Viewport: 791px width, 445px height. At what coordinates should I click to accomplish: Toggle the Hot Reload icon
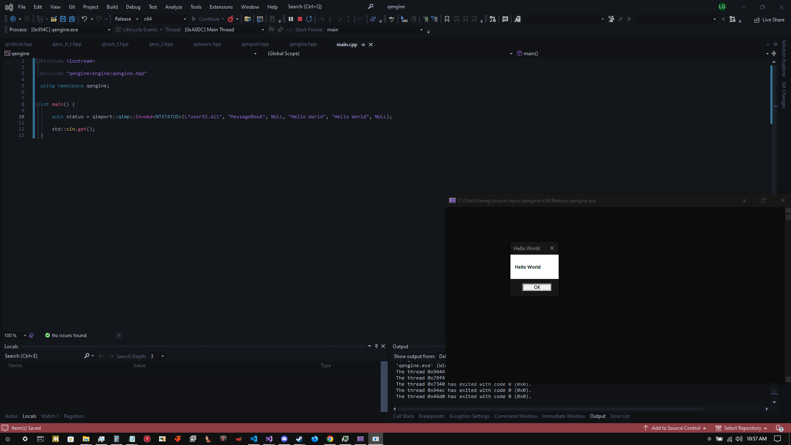click(x=230, y=19)
